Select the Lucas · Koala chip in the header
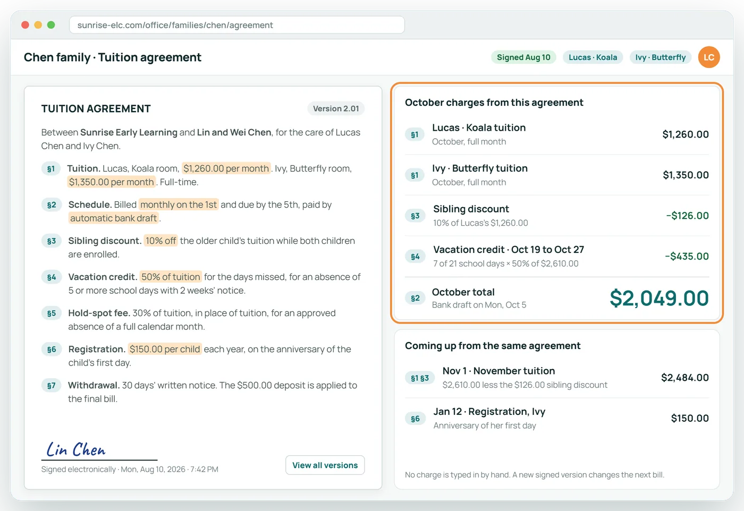Image resolution: width=744 pixels, height=511 pixels. click(593, 57)
